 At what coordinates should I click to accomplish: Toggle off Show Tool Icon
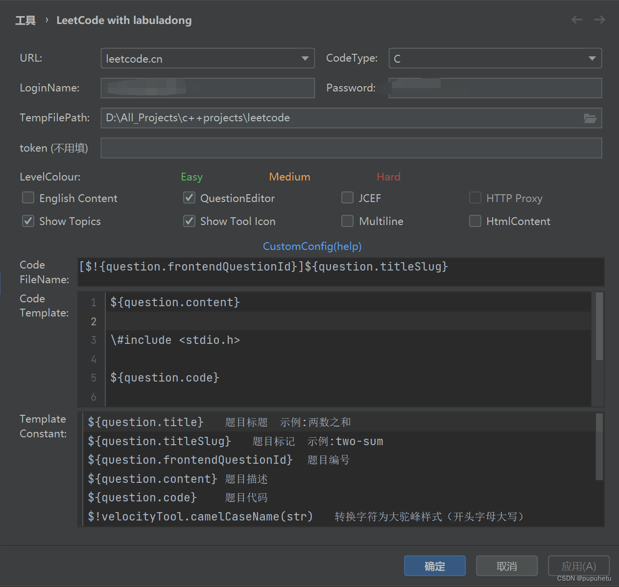pyautogui.click(x=189, y=221)
